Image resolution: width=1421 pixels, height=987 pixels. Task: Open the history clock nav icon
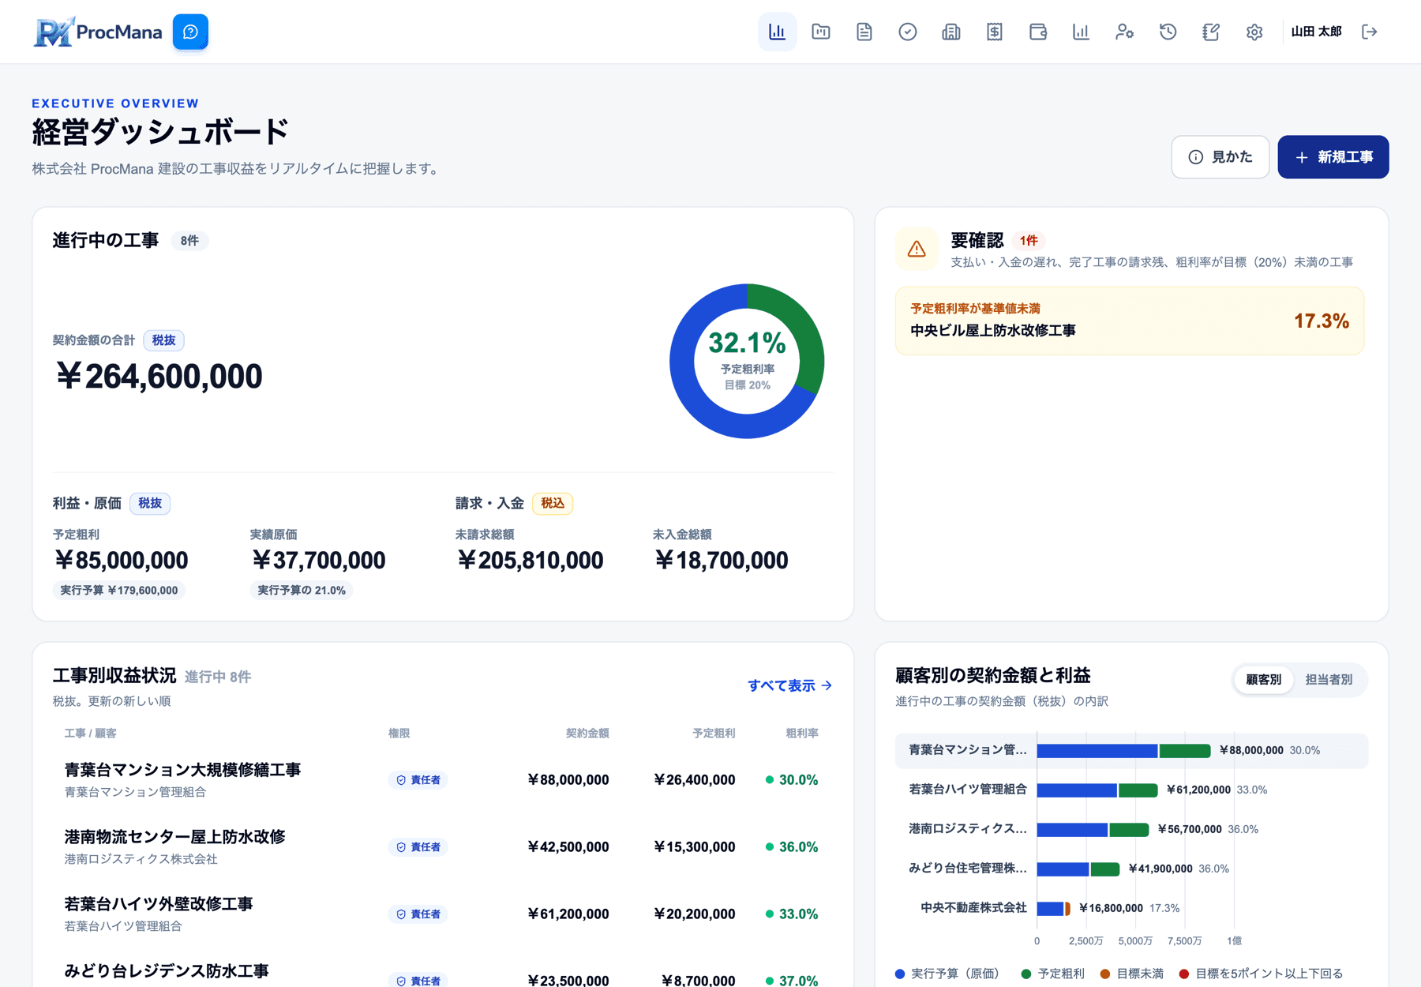[x=1168, y=32]
